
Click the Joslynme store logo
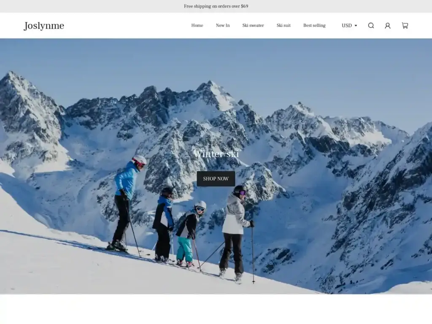point(44,26)
